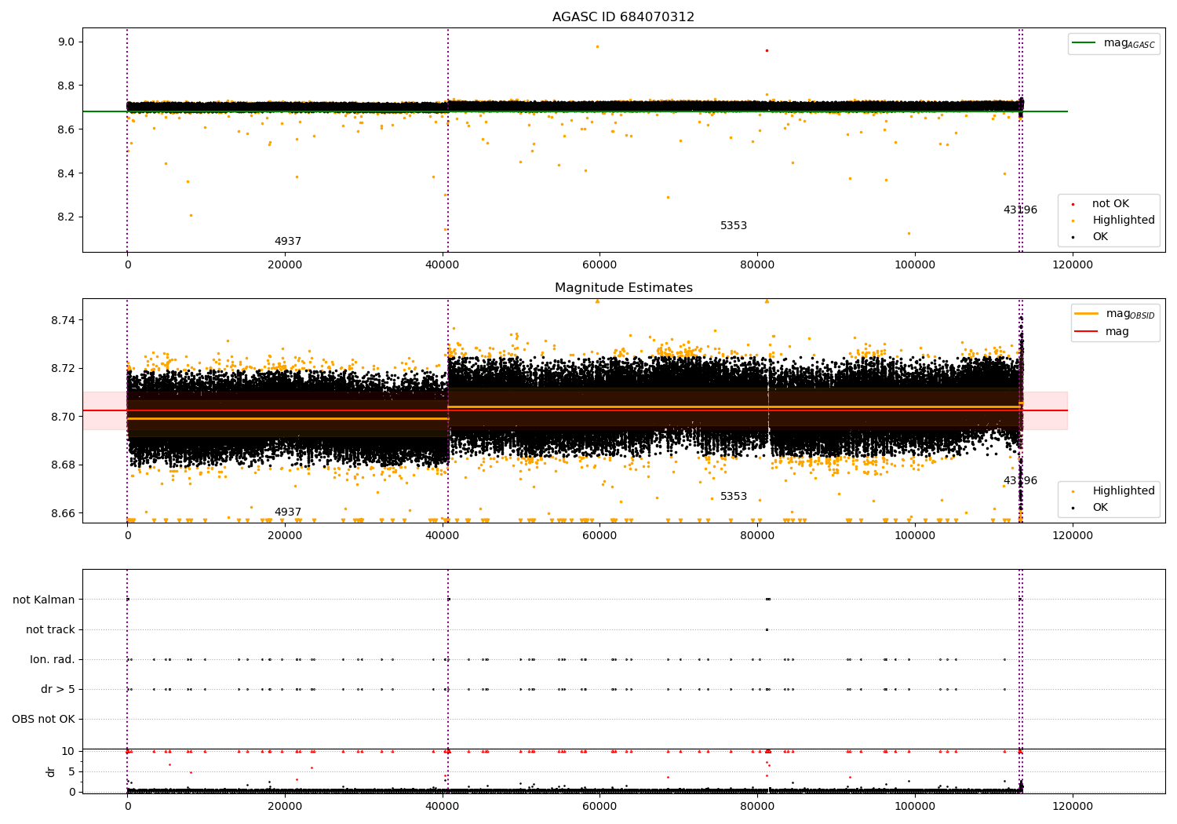Click the 8.4 tick on top plot
The width and height of the screenshot is (1177, 824).
65,173
